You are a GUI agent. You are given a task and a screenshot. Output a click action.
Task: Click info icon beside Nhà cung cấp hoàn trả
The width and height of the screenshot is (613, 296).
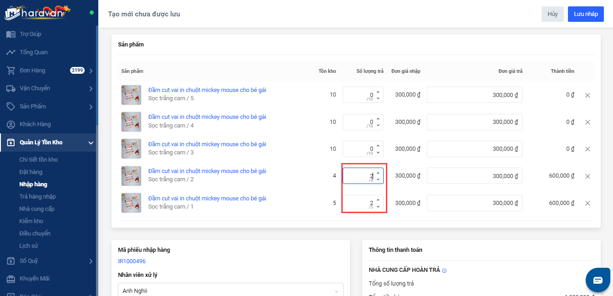click(445, 270)
